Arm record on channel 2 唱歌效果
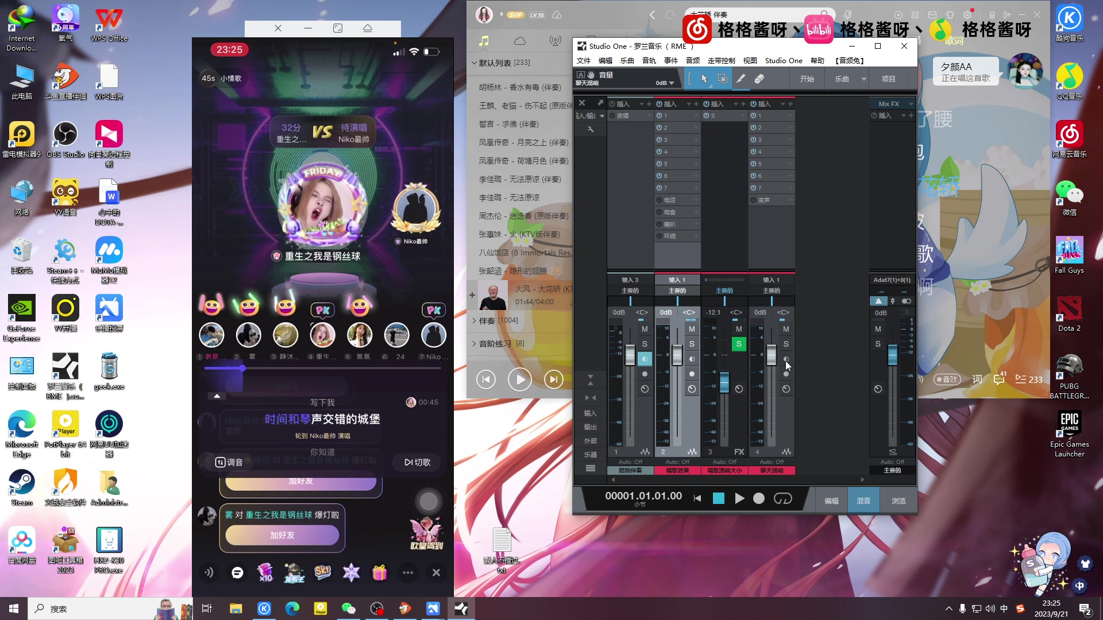 (692, 374)
